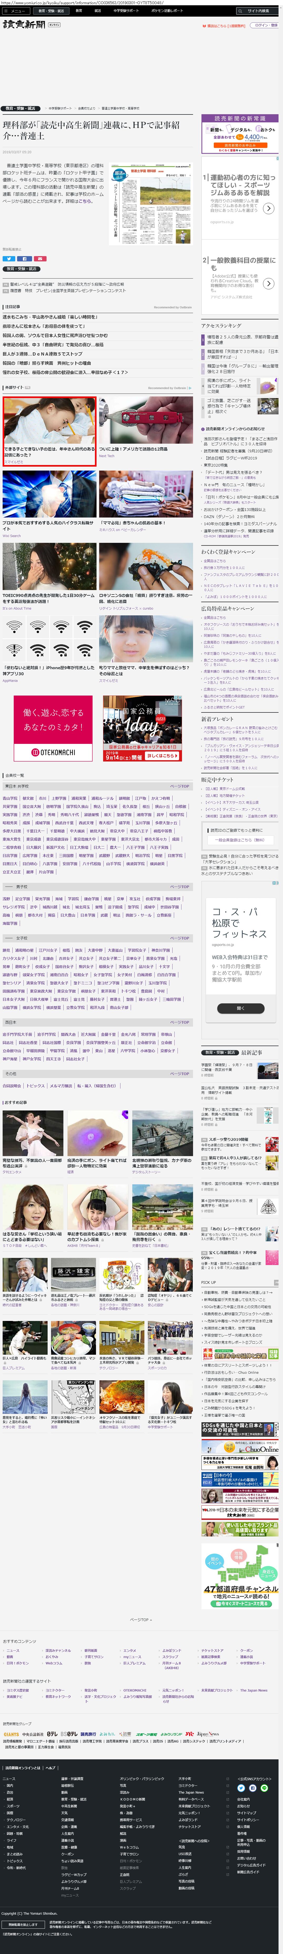This screenshot has height=1954, width=283.
Task: Open the メニュー hamburger menu
Action: coord(15,11)
